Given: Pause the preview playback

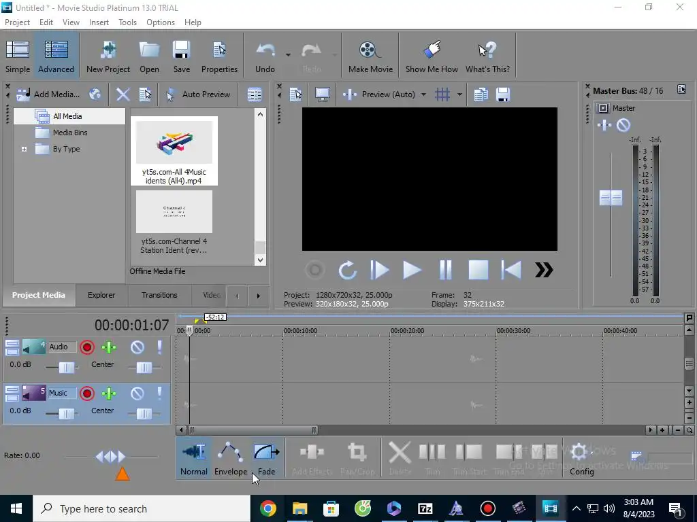Looking at the screenshot, I should tap(445, 270).
